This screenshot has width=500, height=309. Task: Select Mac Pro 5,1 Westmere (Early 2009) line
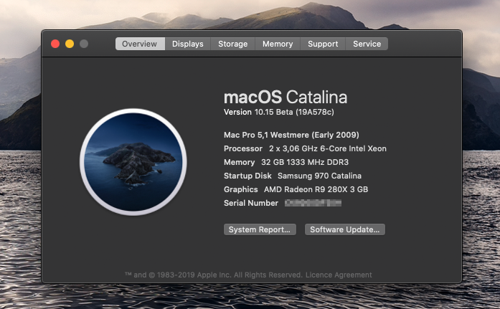pos(291,135)
